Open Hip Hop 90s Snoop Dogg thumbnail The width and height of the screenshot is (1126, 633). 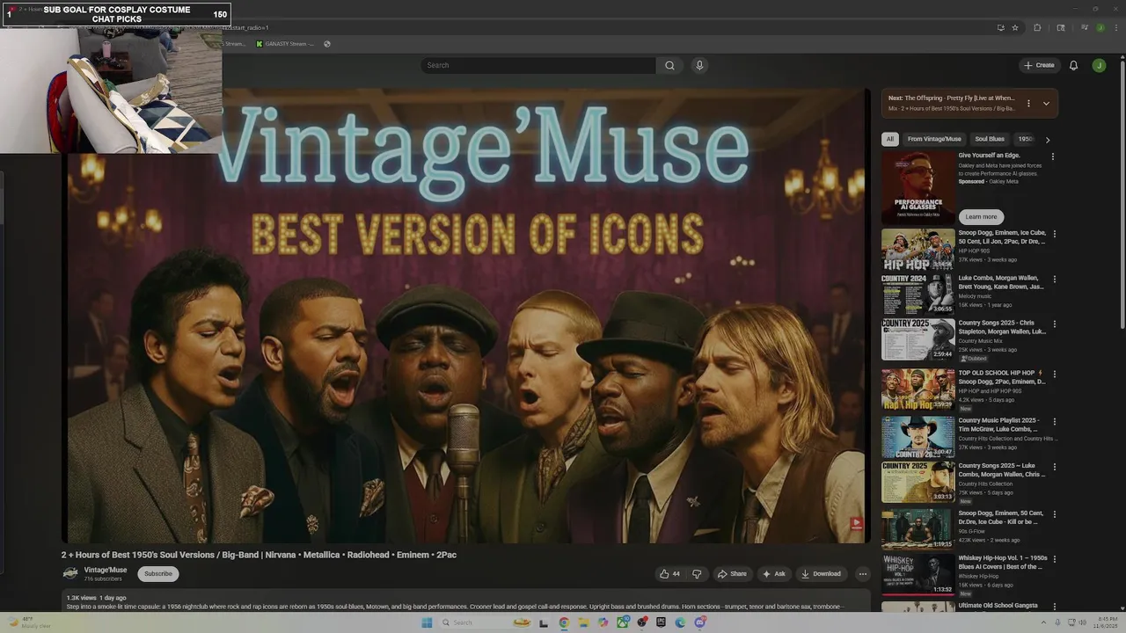click(x=918, y=250)
